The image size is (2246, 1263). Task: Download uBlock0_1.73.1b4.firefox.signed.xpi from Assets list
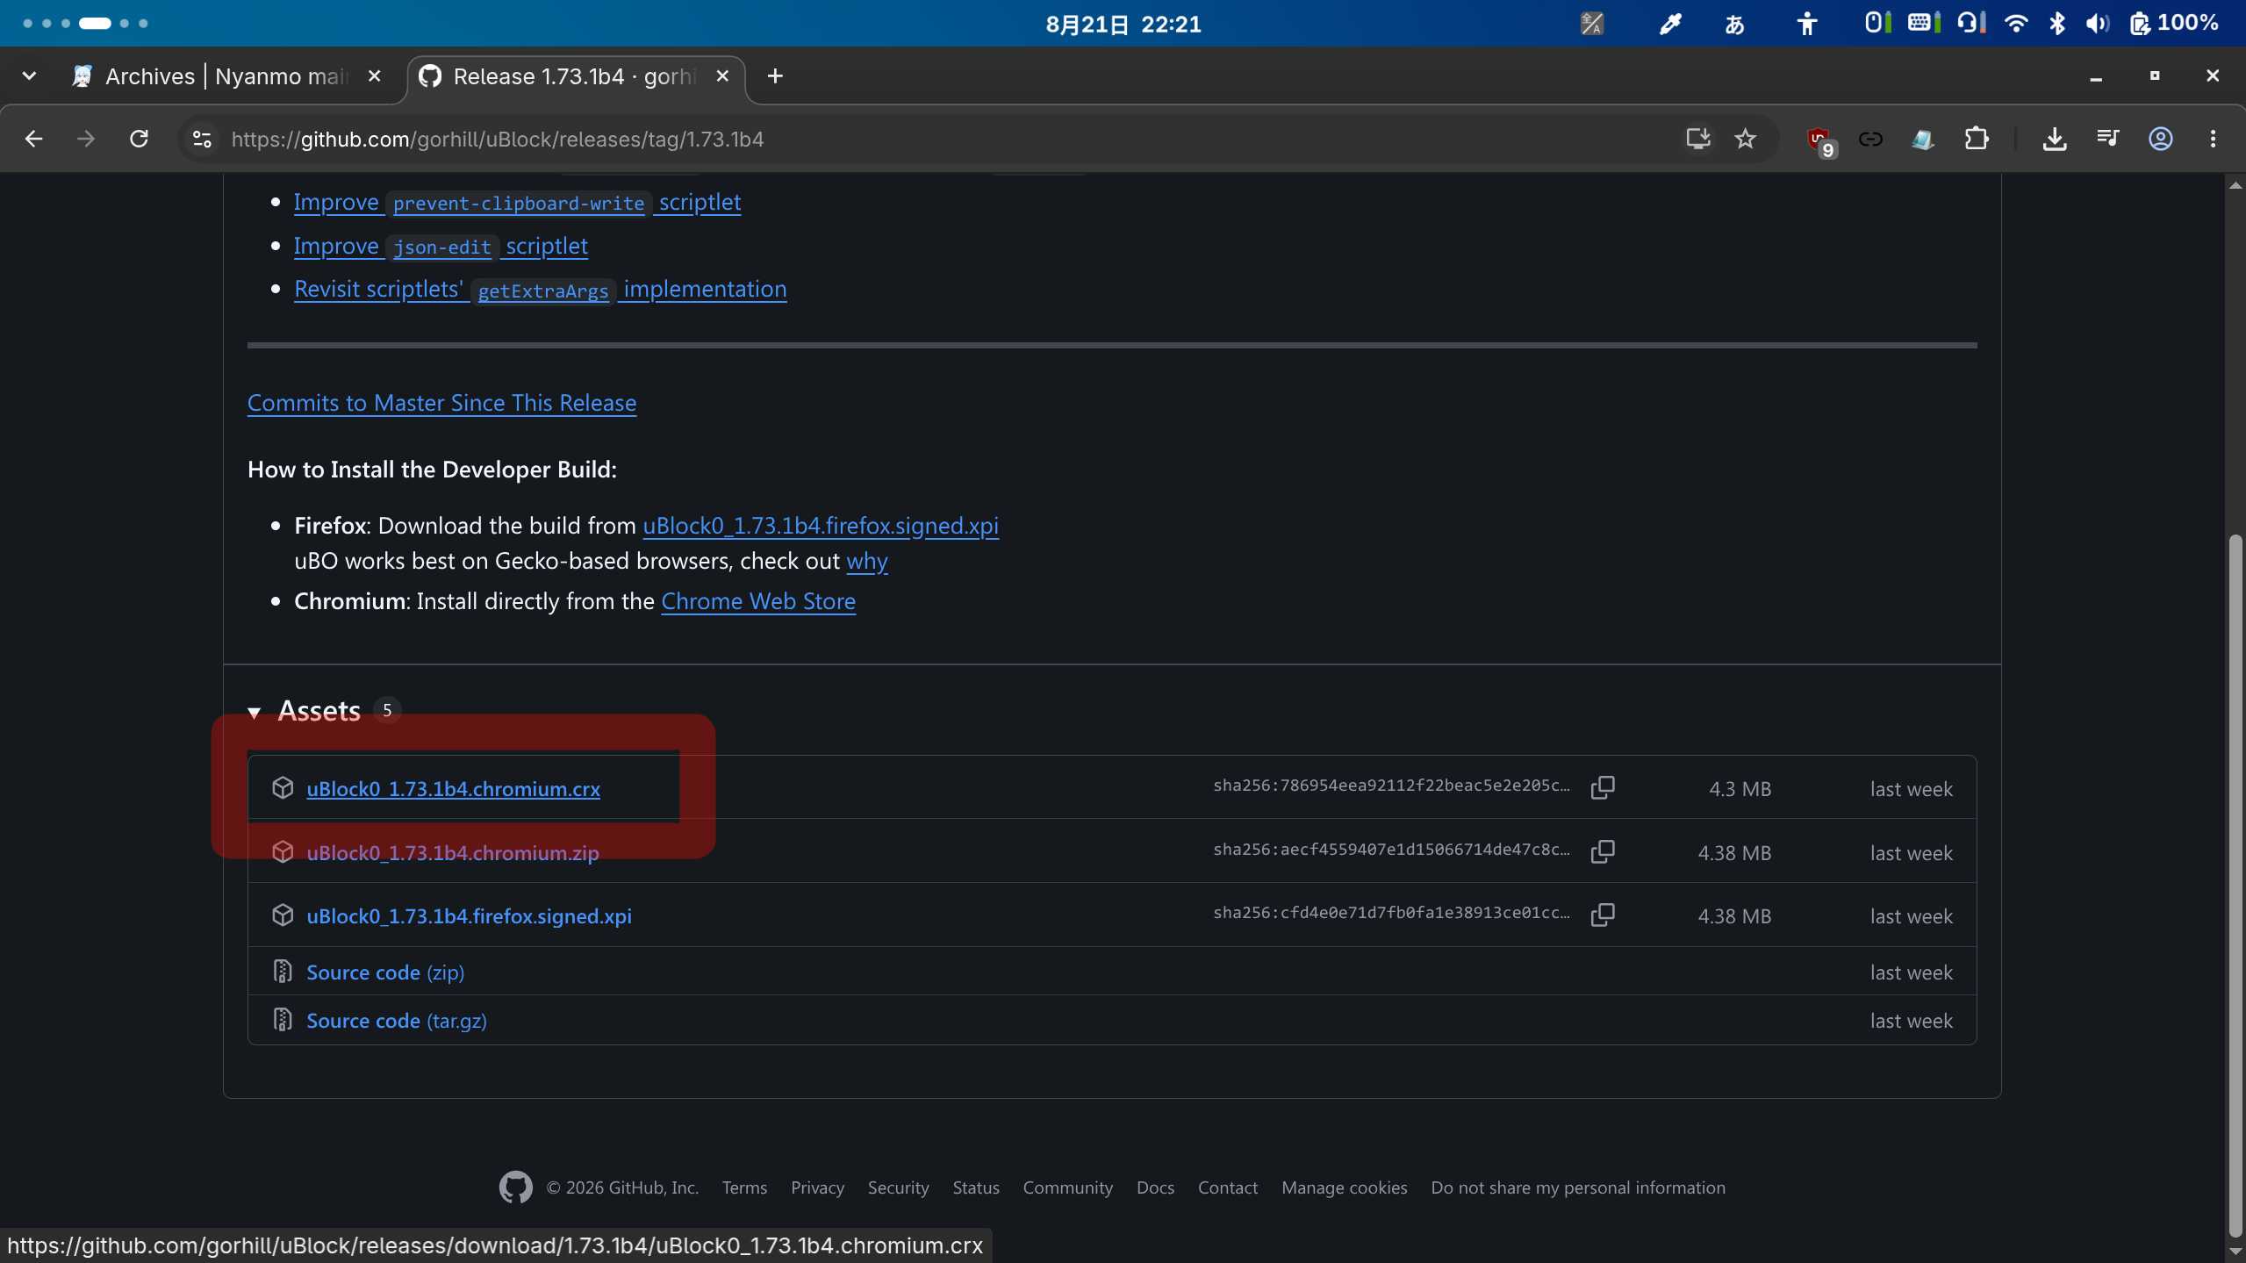469,916
